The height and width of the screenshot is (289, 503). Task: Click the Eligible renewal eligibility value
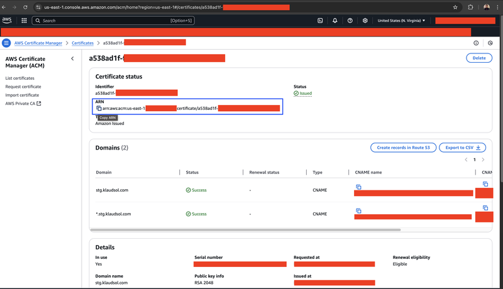pyautogui.click(x=400, y=264)
